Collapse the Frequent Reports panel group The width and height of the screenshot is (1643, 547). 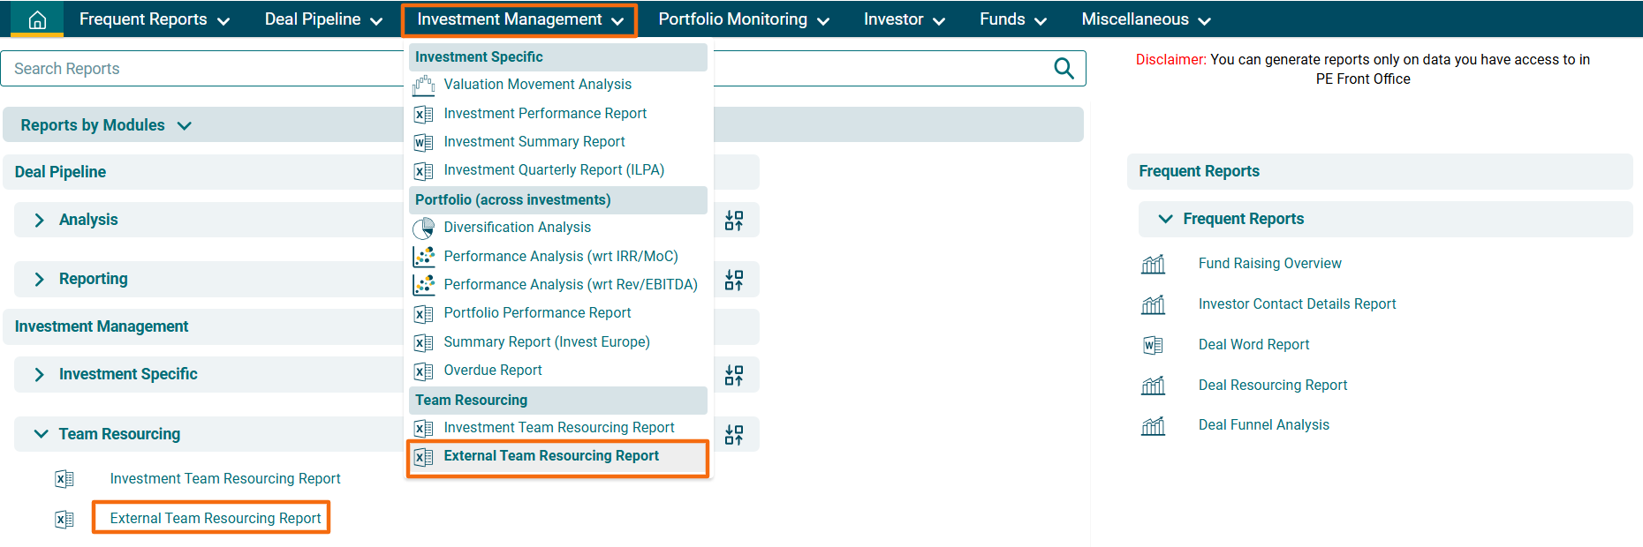(1165, 219)
